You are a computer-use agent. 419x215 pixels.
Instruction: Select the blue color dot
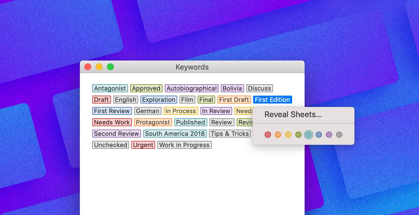tap(319, 135)
